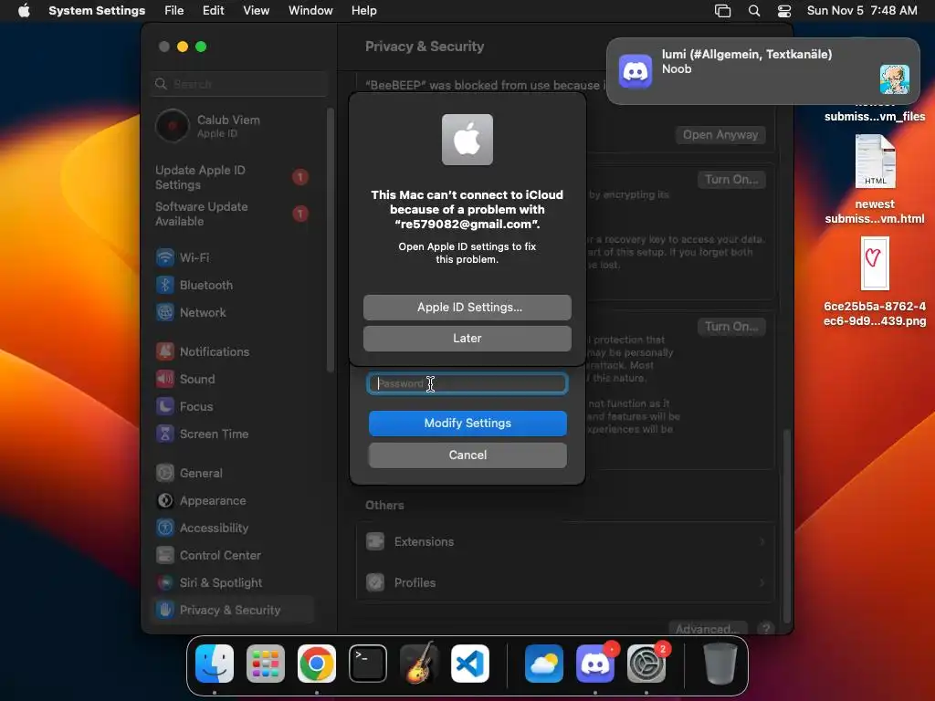935x701 pixels.
Task: Click the Privacy & Security pane scrollbar
Action: [786, 525]
